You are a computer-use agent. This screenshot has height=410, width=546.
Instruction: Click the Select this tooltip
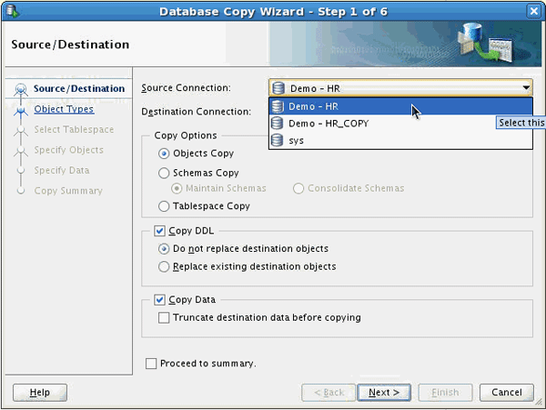(x=521, y=123)
